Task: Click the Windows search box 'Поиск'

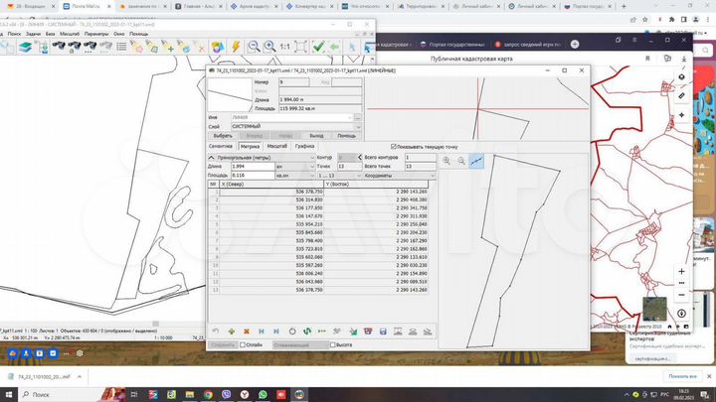Action: click(x=62, y=394)
